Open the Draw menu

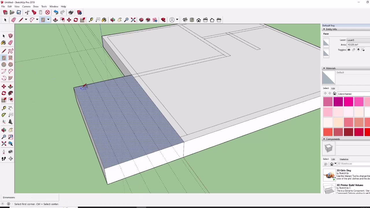[x=36, y=6]
